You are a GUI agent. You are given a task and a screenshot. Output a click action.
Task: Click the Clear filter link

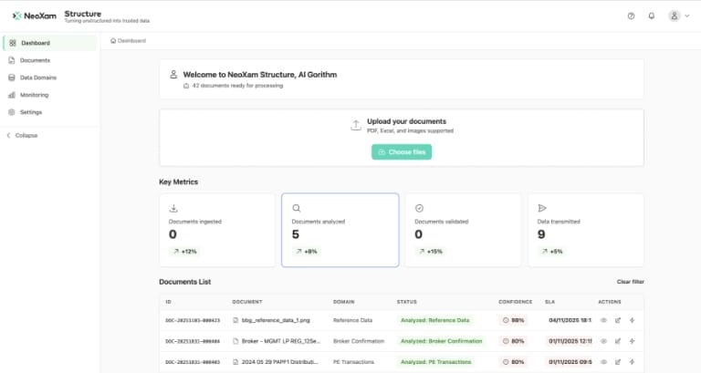(630, 283)
